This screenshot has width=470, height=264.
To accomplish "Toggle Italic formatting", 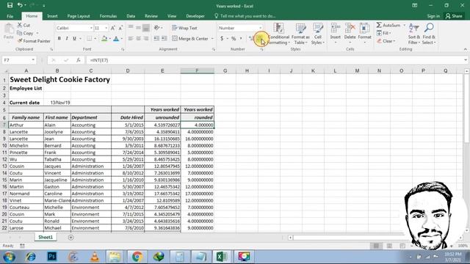I will [67, 38].
